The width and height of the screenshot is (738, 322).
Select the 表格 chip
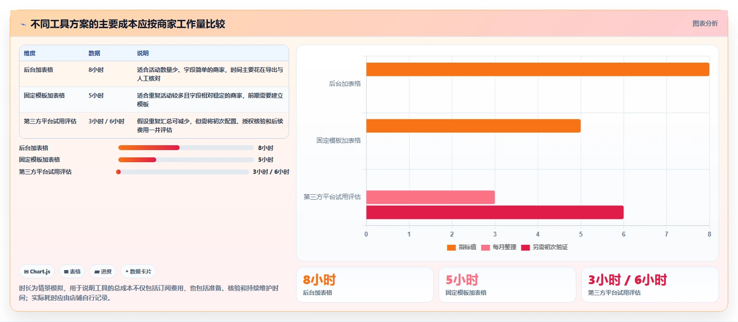72,271
